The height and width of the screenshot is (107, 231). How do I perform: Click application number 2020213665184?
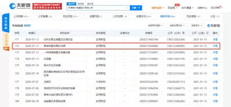[x=149, y=40]
